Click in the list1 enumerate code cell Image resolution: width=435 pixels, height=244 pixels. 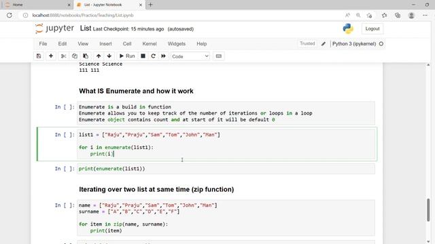click(226, 144)
